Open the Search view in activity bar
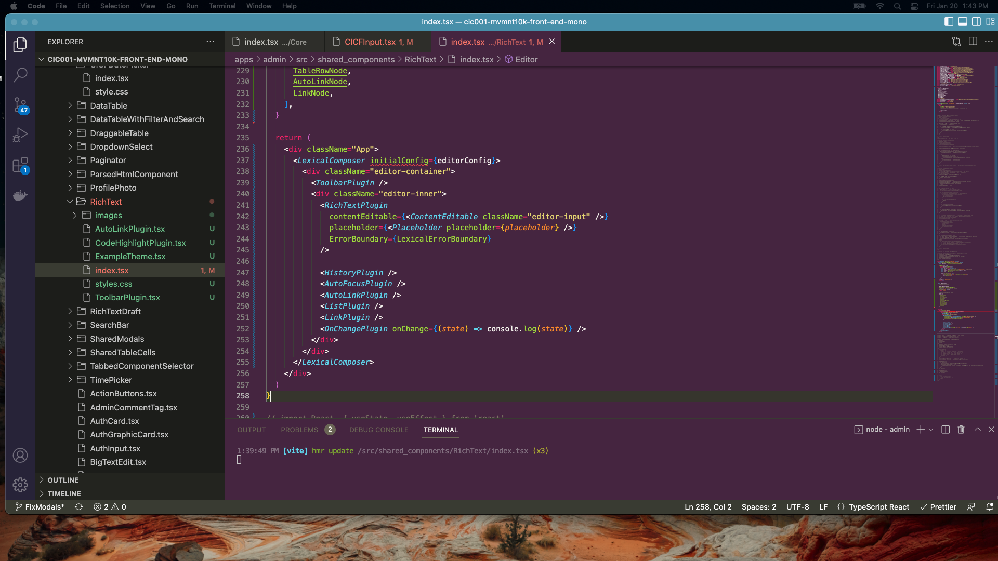The image size is (998, 561). pyautogui.click(x=20, y=75)
